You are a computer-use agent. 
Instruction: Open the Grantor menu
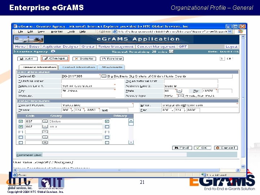[88, 47]
